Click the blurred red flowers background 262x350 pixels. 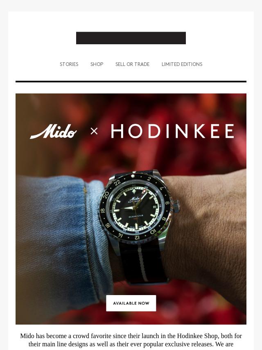156,107
